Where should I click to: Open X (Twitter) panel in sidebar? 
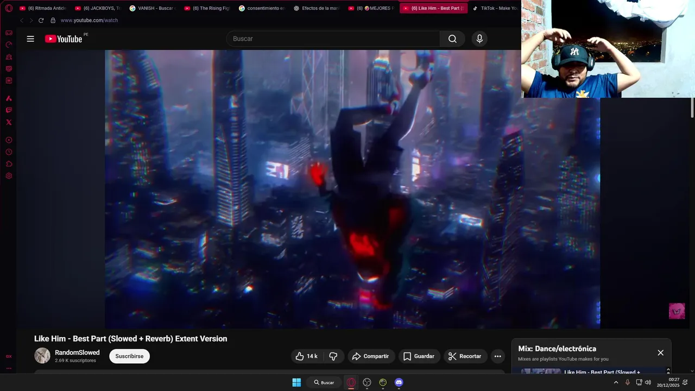[9, 122]
